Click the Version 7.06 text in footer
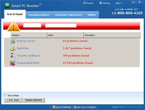This screenshot has height=110, width=145. click(x=117, y=107)
